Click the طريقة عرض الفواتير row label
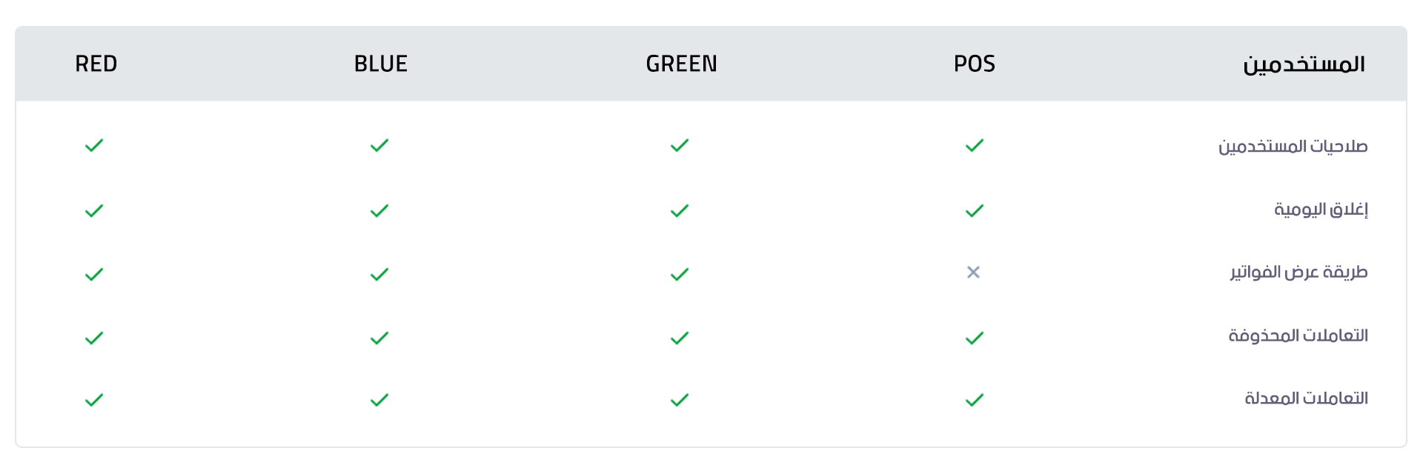This screenshot has height=465, width=1423. click(1298, 272)
